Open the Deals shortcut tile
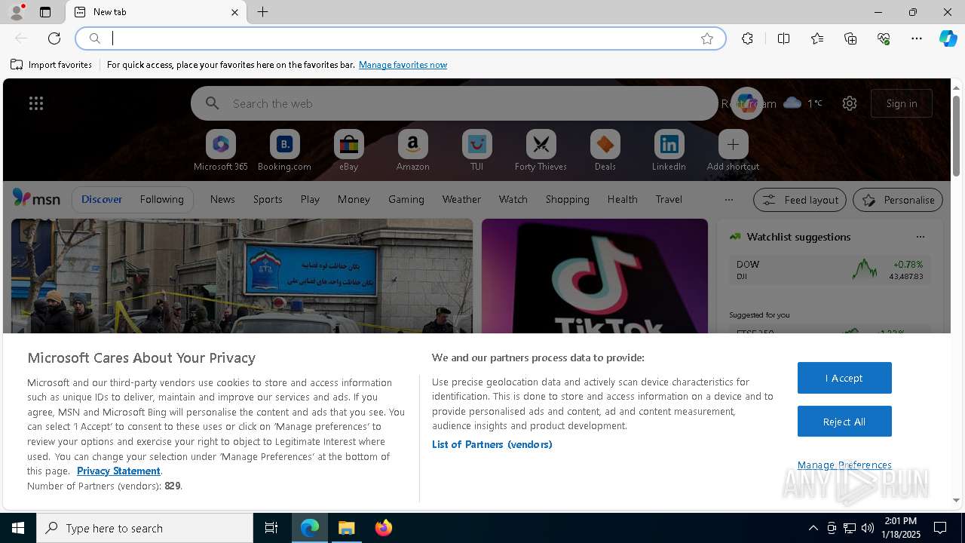Screen dimensions: 965x543 point(605,150)
